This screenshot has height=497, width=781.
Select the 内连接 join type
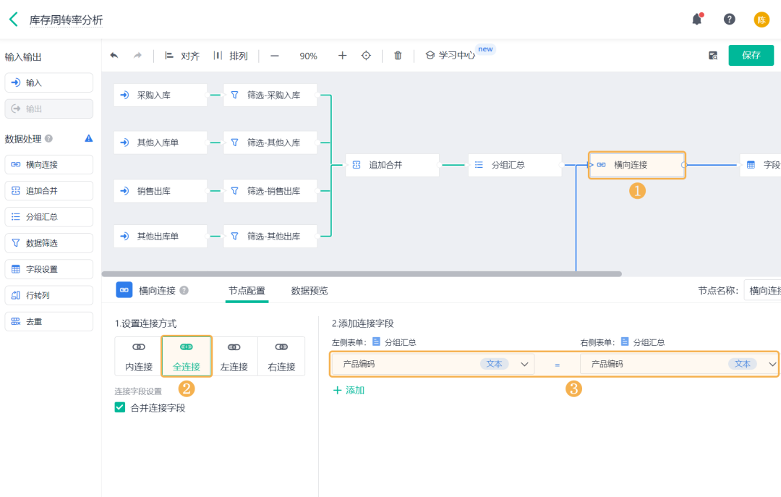139,357
